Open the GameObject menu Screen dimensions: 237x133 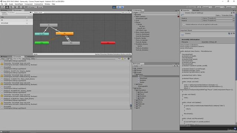19,4
